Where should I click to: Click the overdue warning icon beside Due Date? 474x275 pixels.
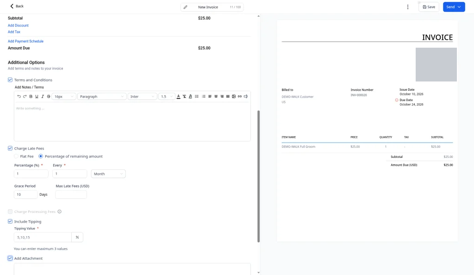[x=397, y=100]
